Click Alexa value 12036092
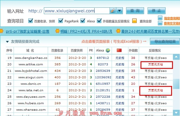Screen dimensions: 180x116 (103, 77)
